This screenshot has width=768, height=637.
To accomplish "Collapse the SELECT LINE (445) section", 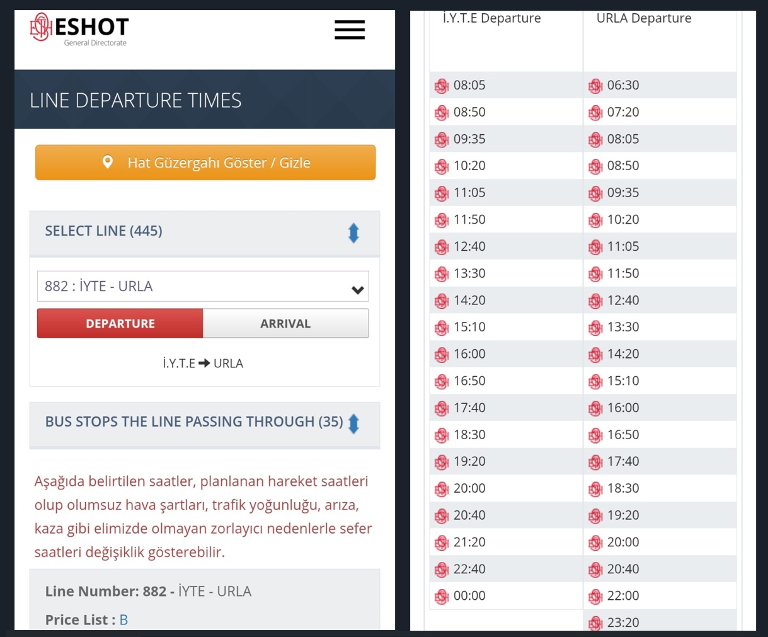I will click(x=353, y=232).
